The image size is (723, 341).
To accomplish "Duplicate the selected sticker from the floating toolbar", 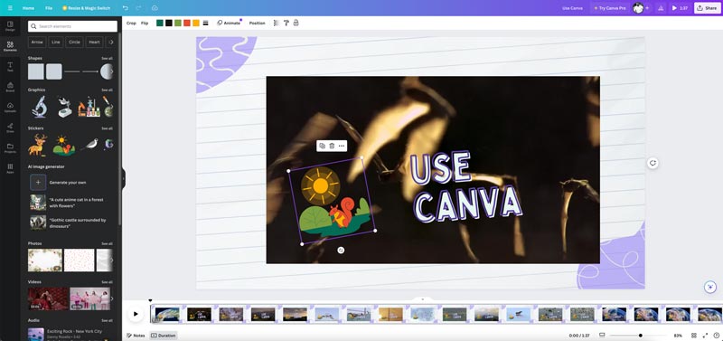I will click(323, 146).
